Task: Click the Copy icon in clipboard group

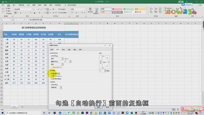Action: (x=7, y=11)
